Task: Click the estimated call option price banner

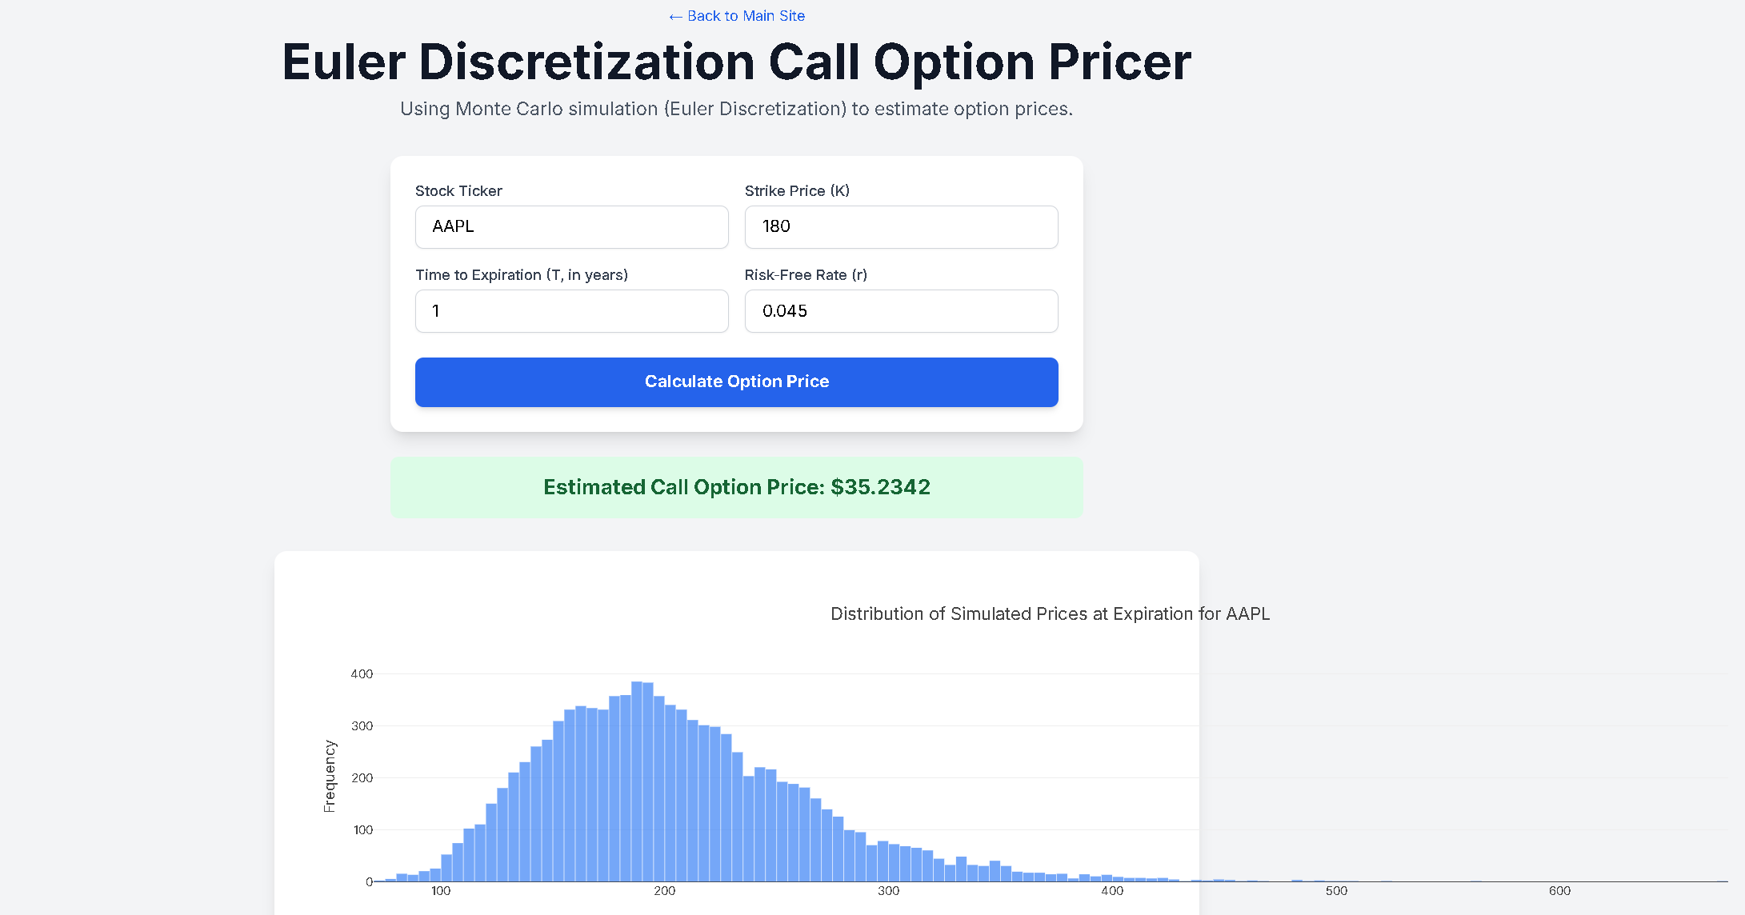Action: 736,487
